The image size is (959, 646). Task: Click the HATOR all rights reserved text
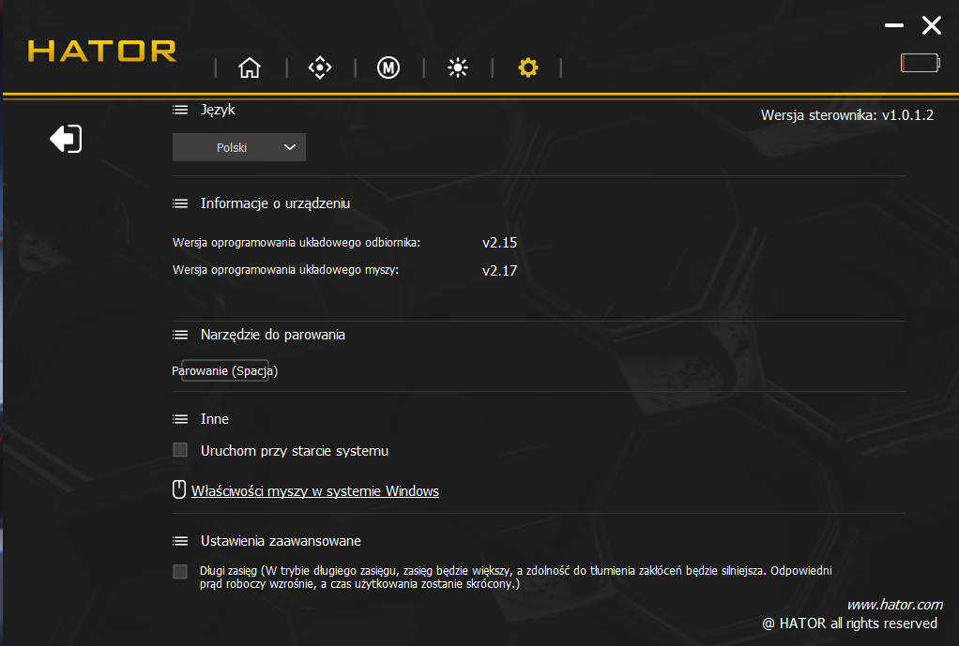click(849, 623)
